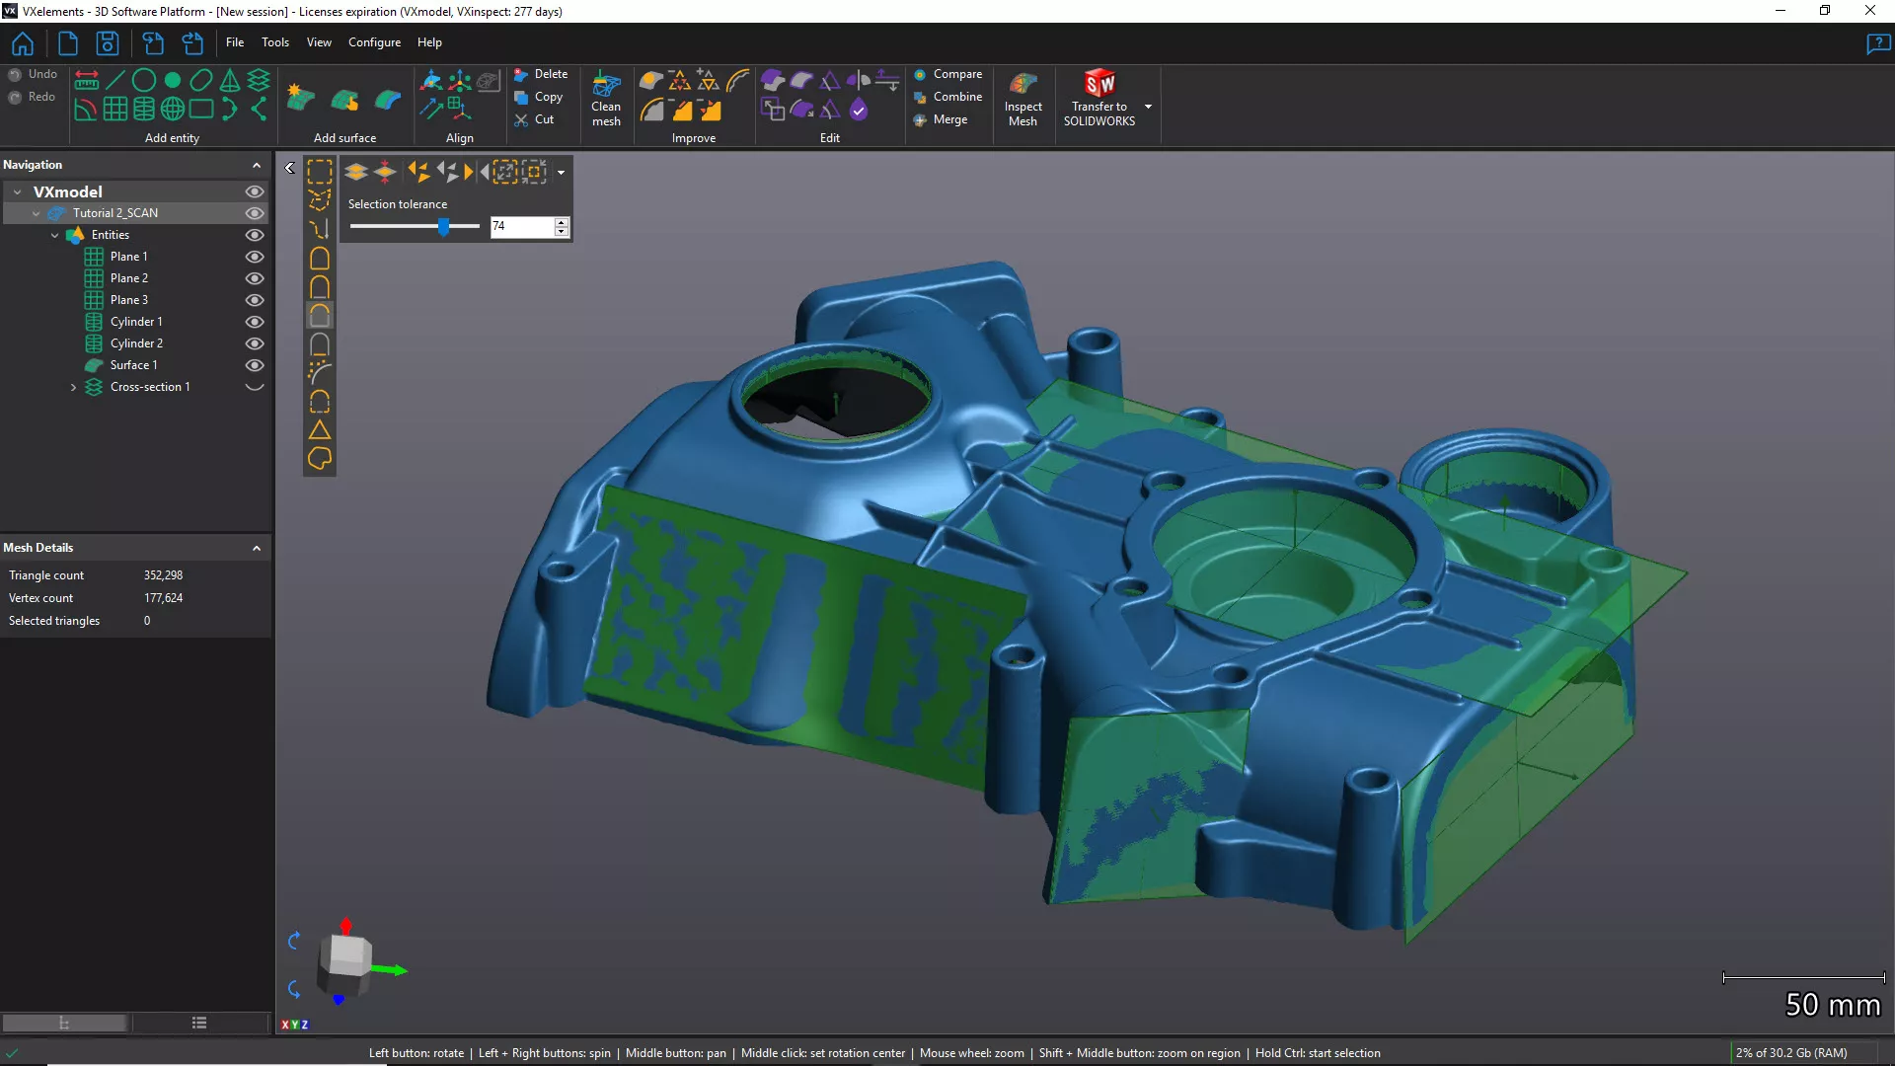Select rectangle selection tool in viewport

[319, 173]
